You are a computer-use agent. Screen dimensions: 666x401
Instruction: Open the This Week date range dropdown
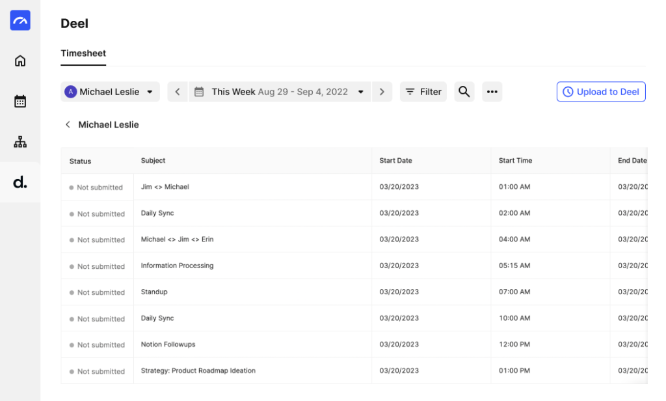click(280, 92)
